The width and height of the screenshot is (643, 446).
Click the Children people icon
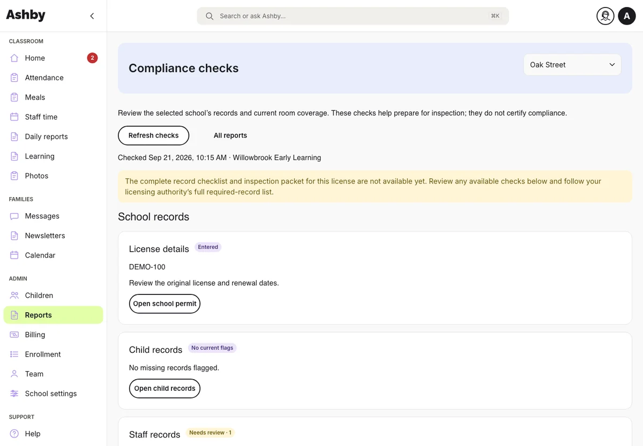pyautogui.click(x=14, y=296)
